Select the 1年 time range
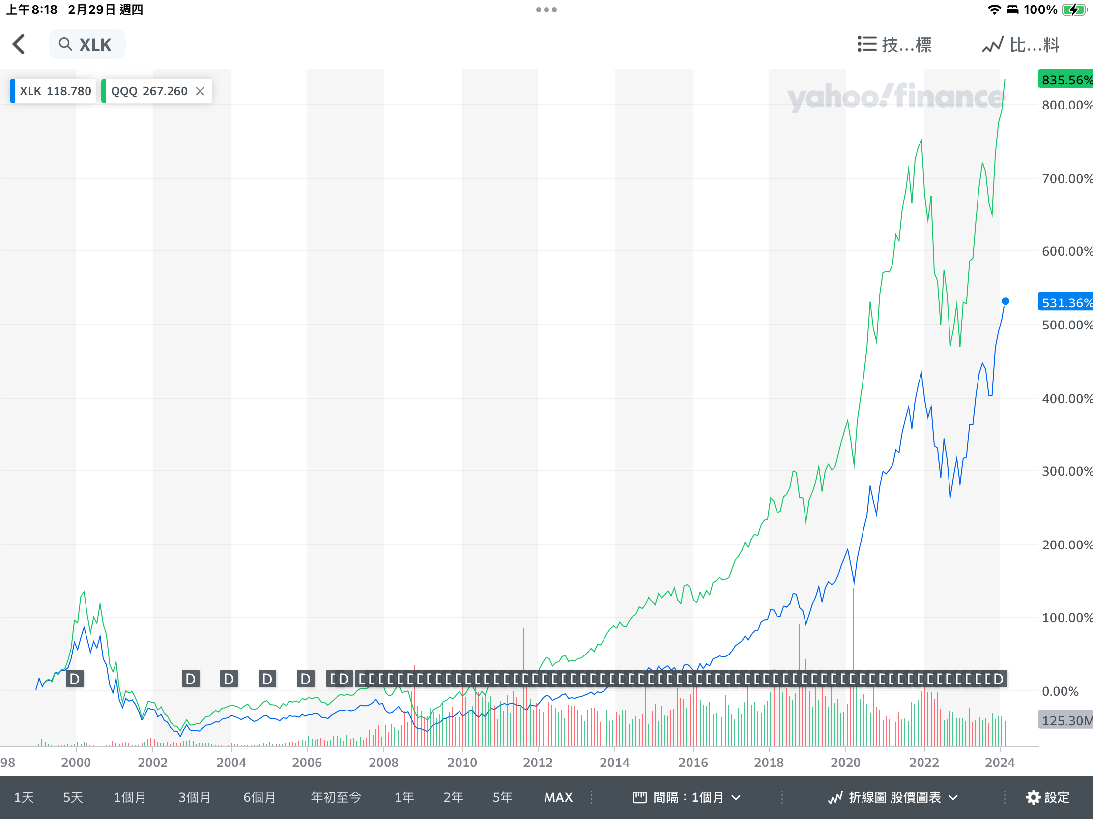 [x=404, y=797]
